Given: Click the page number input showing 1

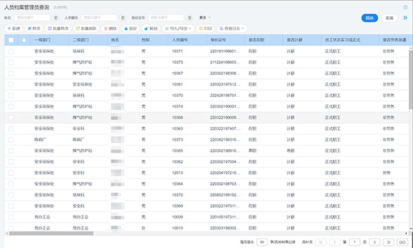Looking at the screenshot, I should click(354, 242).
